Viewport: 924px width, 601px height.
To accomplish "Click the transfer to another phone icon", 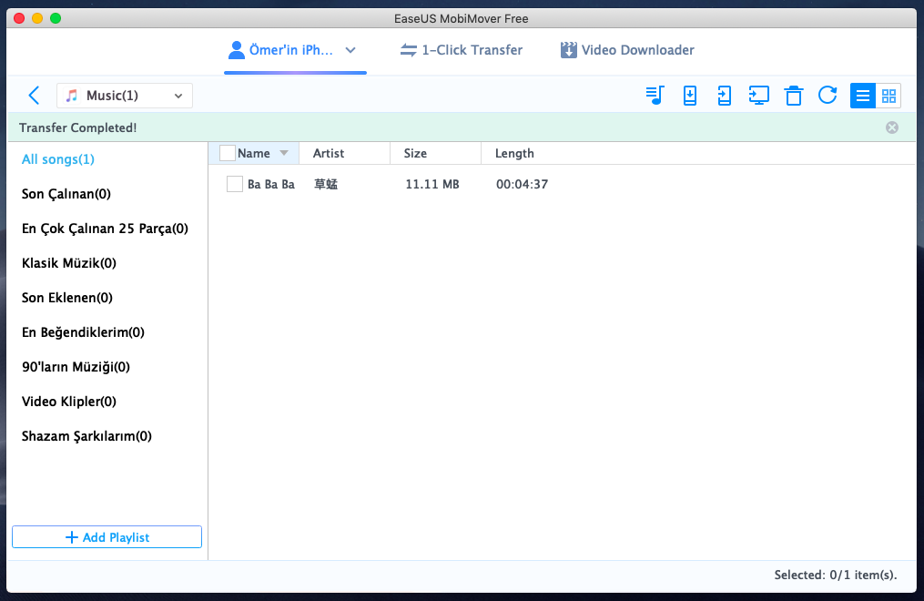I will [724, 96].
